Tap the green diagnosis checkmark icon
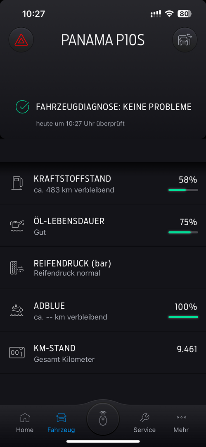 [x=22, y=107]
